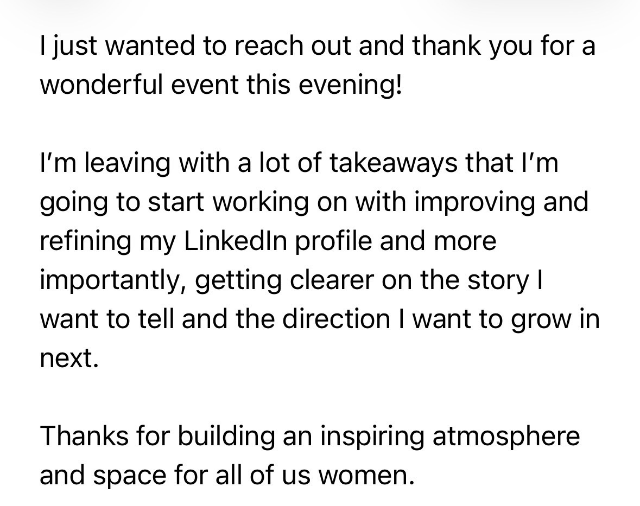Click the word "atmosphere" in the message
The height and width of the screenshot is (506, 640).
pos(506,436)
